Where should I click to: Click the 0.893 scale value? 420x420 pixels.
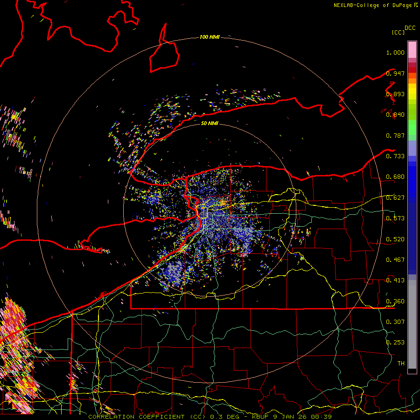tap(395, 94)
